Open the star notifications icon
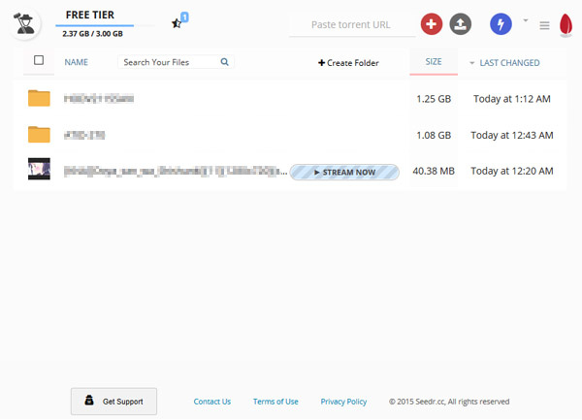582x420 pixels. coord(178,23)
